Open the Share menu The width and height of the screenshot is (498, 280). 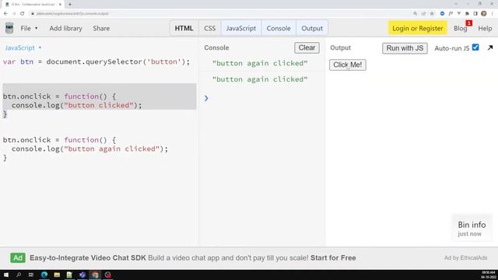point(101,28)
